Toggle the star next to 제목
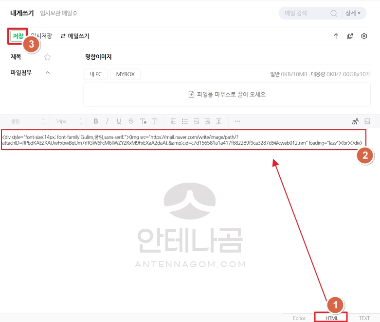 click(x=47, y=57)
